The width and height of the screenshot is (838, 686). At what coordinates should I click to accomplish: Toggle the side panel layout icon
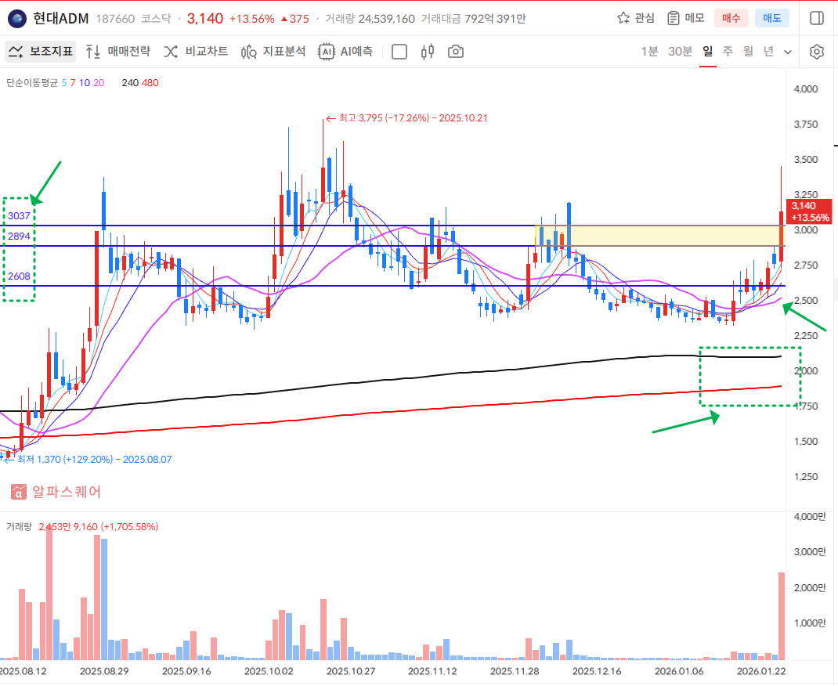click(x=816, y=18)
